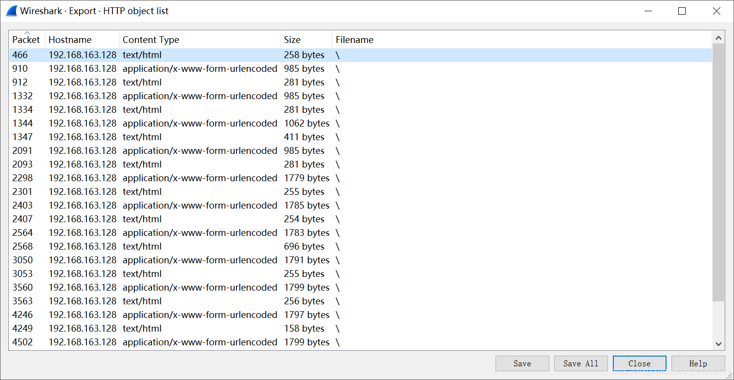The image size is (734, 380).
Task: Select packet 912 row
Action: click(361, 83)
